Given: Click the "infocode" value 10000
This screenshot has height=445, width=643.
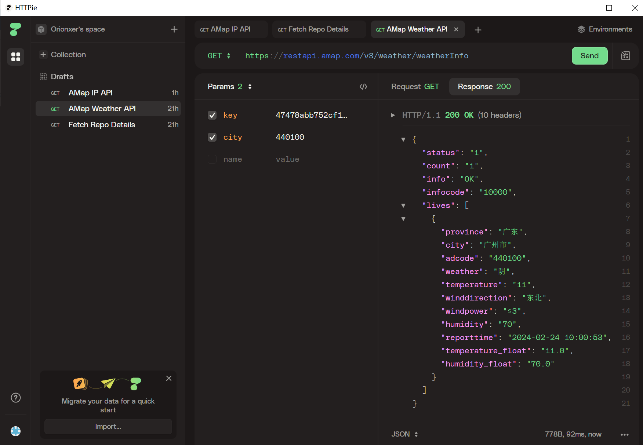Looking at the screenshot, I should (495, 192).
